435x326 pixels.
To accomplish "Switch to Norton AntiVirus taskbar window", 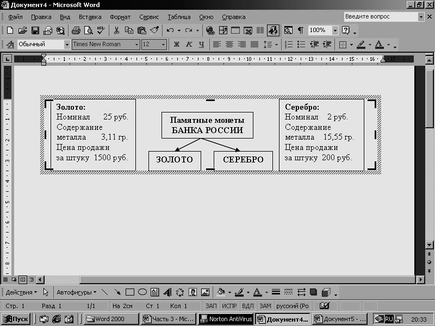I will coord(226,319).
